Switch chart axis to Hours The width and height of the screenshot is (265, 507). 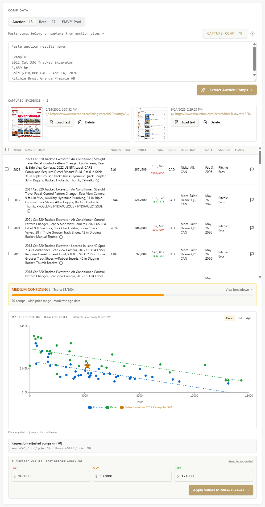pos(230,318)
